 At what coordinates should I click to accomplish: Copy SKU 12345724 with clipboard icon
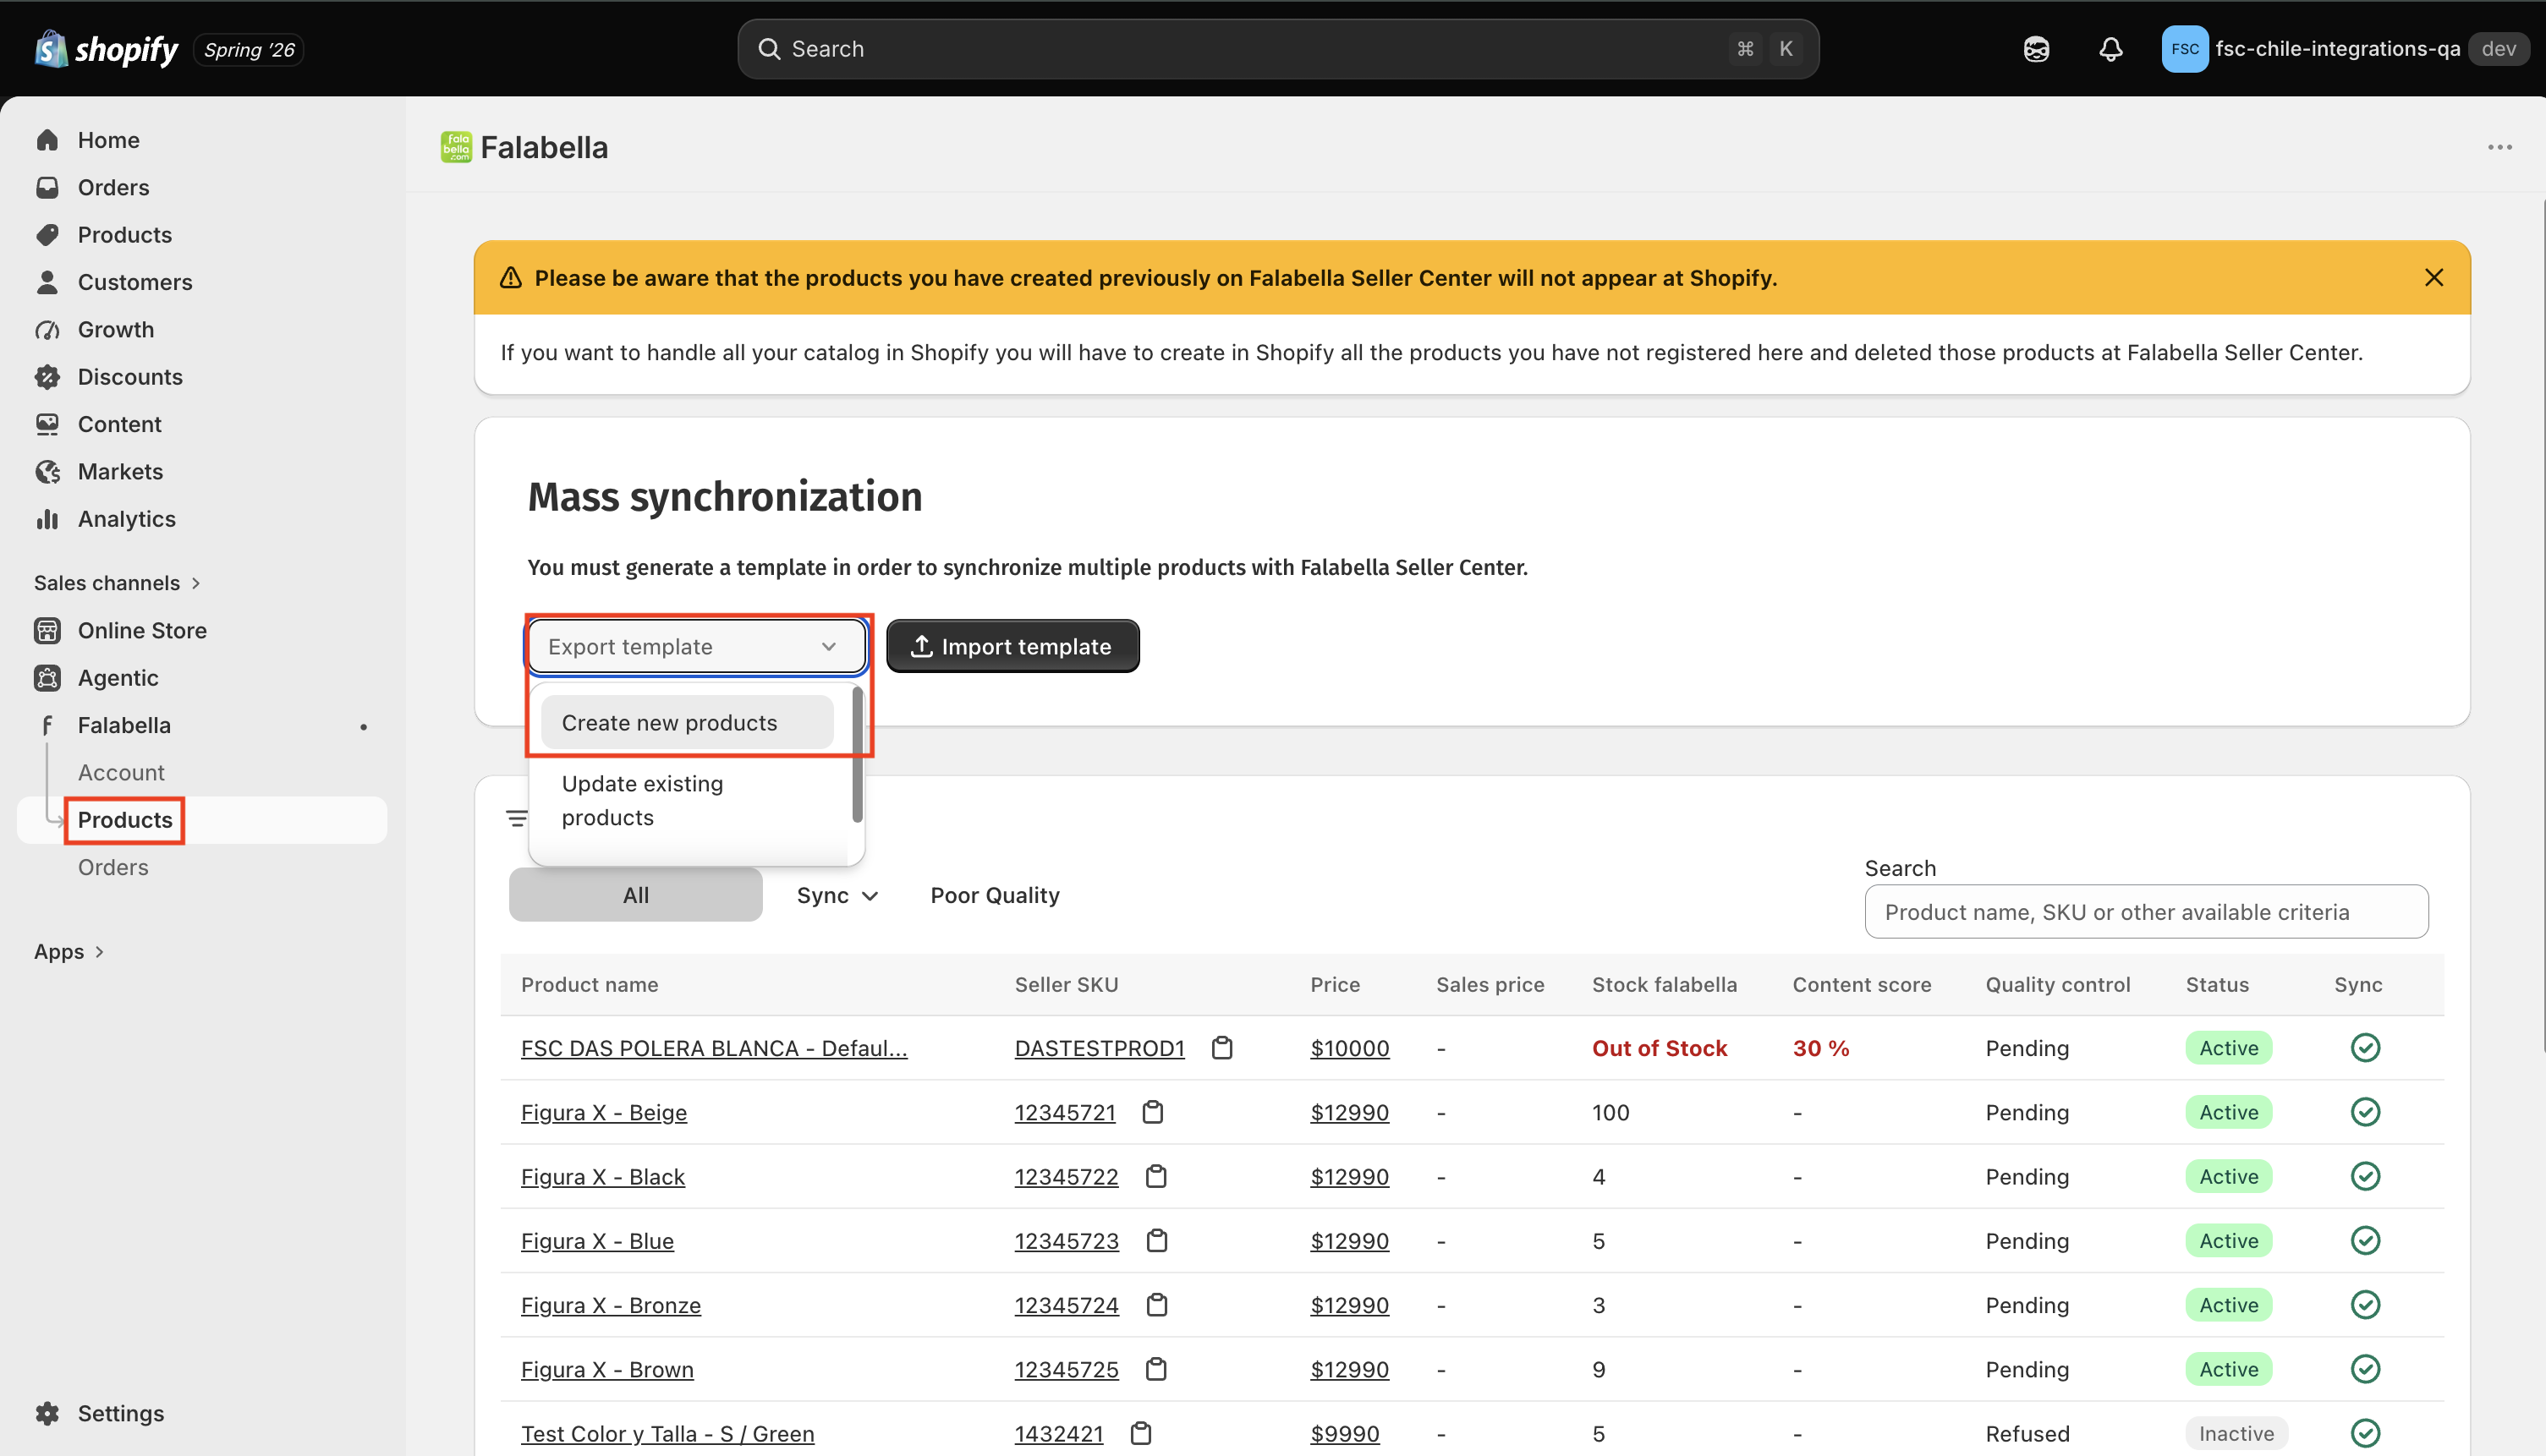click(1156, 1304)
